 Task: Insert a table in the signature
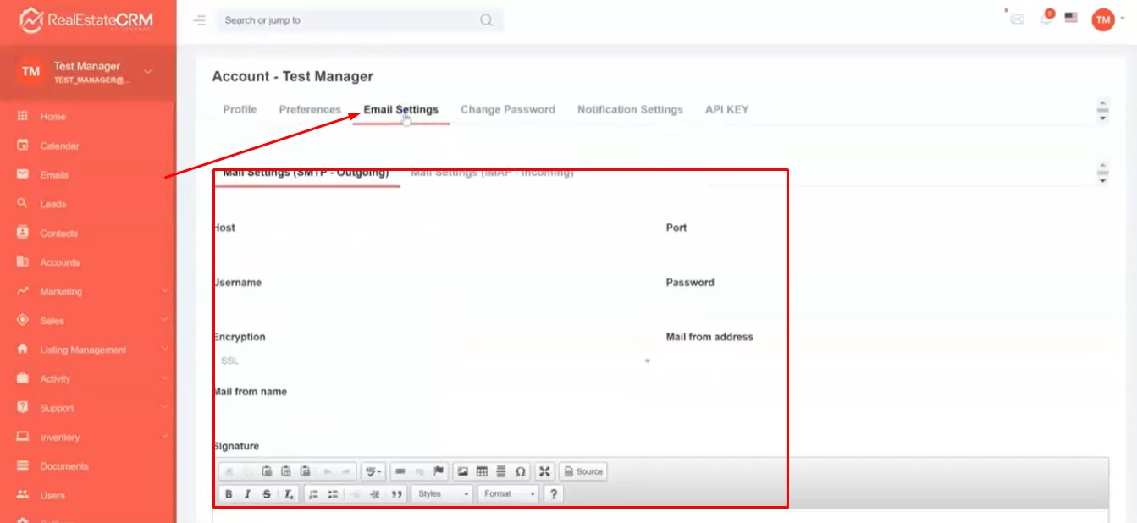tap(482, 471)
